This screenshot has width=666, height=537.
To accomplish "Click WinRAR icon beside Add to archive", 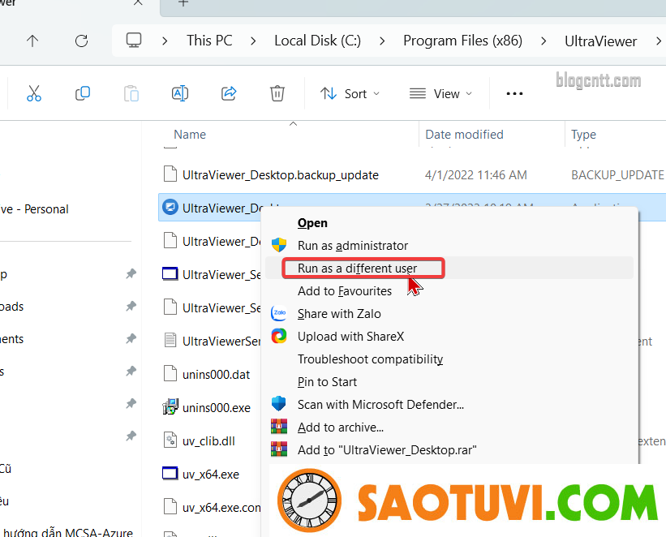I will (279, 427).
